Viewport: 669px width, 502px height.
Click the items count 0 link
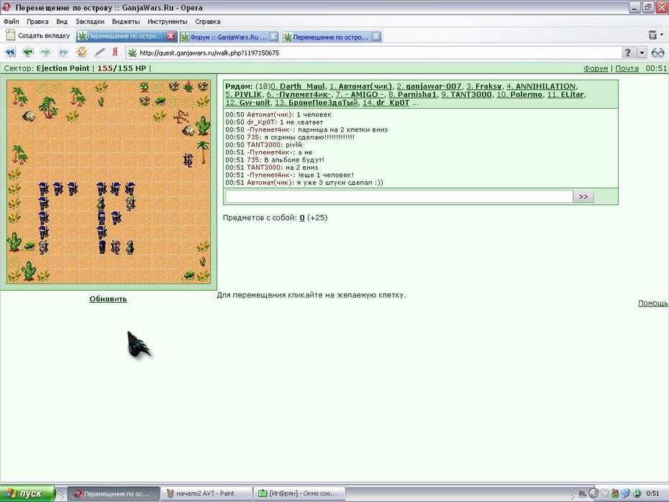302,217
